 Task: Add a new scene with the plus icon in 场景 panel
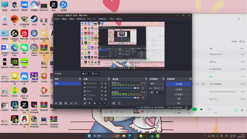[56, 103]
